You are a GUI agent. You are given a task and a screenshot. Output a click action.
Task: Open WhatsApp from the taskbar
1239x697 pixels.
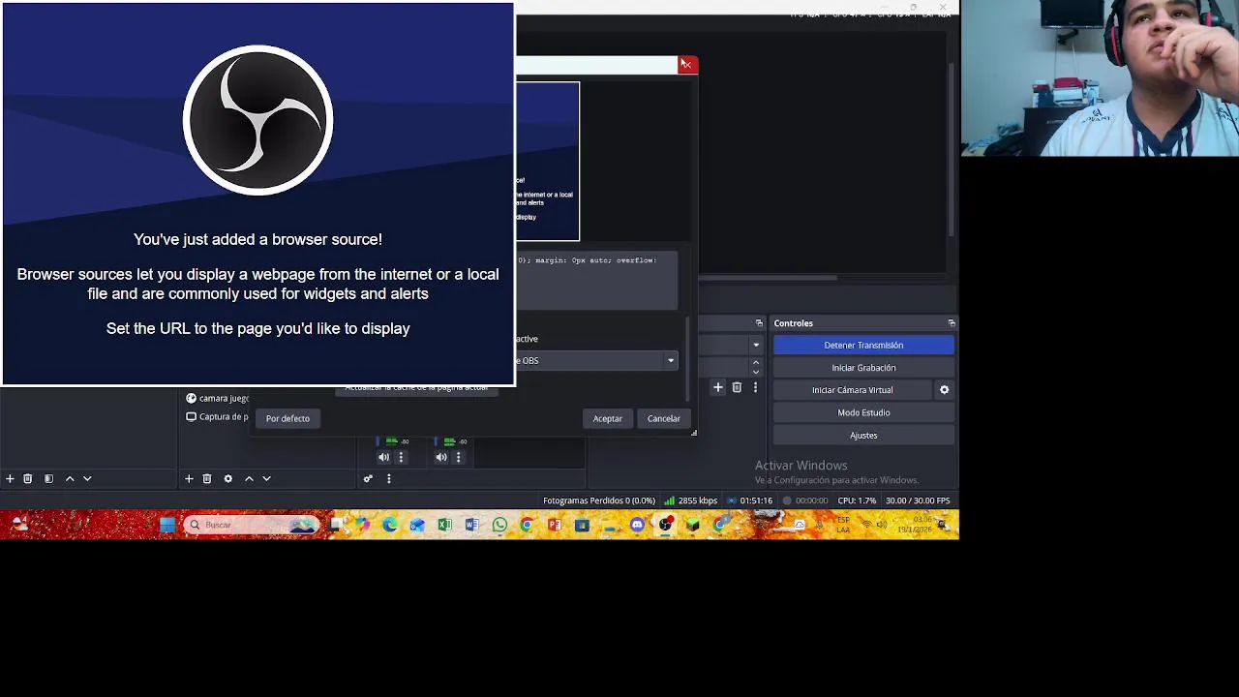[499, 525]
